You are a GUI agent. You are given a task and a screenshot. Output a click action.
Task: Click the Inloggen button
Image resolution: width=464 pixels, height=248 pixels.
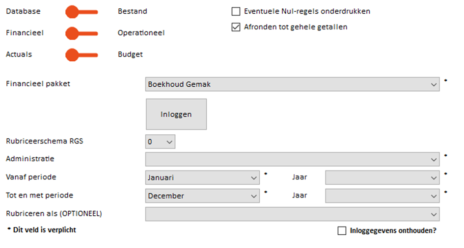(176, 114)
